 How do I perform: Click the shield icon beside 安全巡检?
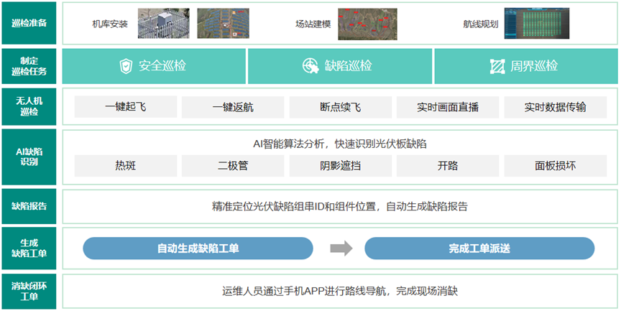point(126,66)
